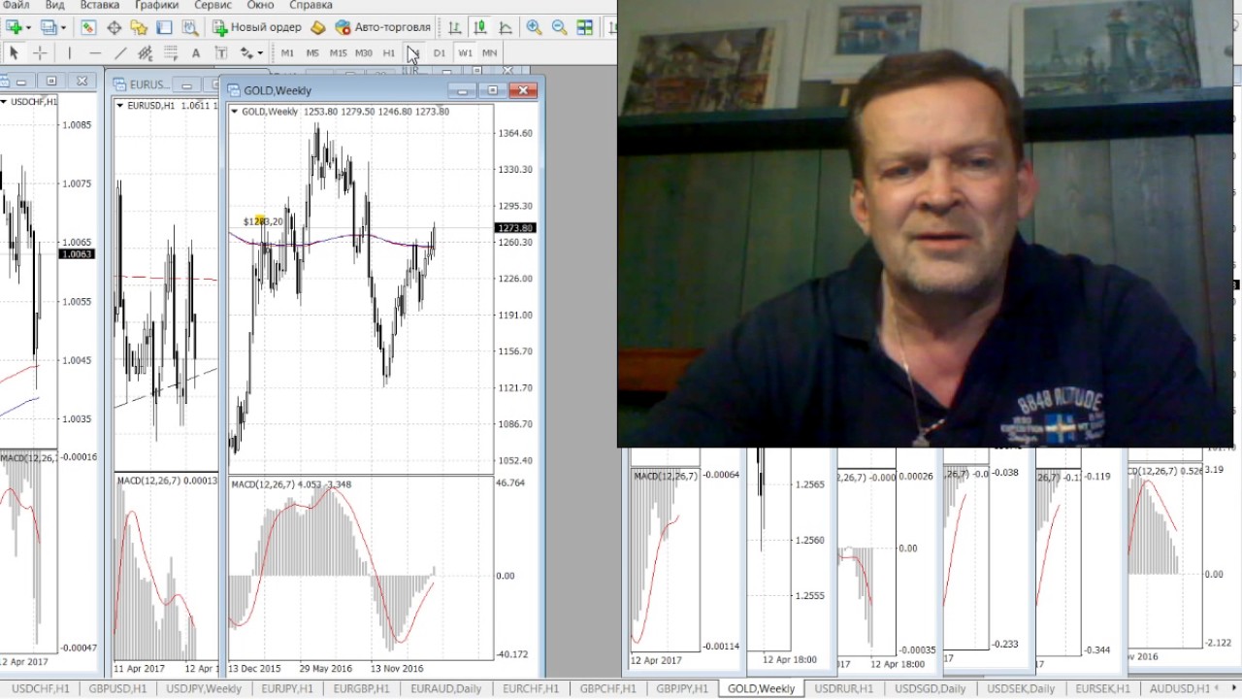Set timeframe to MN
This screenshot has height=699, width=1242.
coord(490,52)
